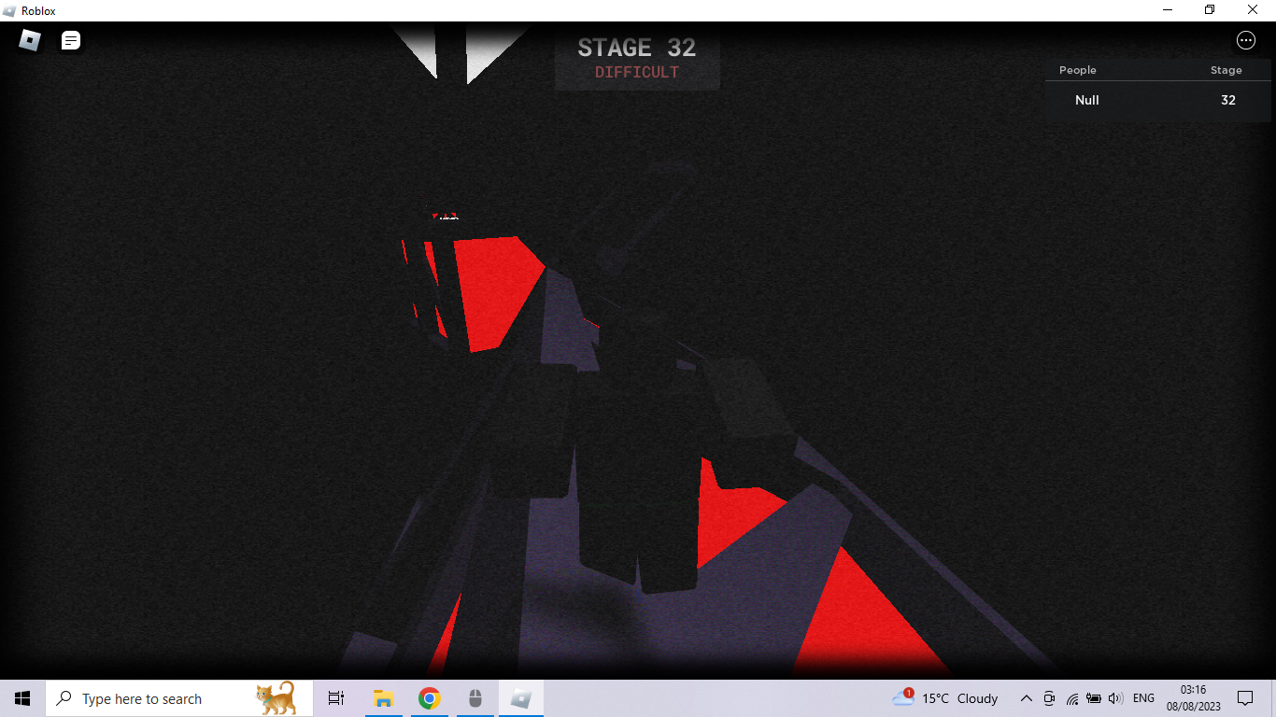Image resolution: width=1276 pixels, height=717 pixels.
Task: Launch Google Chrome from the taskbar
Action: [429, 698]
